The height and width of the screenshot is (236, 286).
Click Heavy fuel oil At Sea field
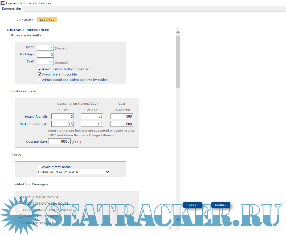[92, 116]
